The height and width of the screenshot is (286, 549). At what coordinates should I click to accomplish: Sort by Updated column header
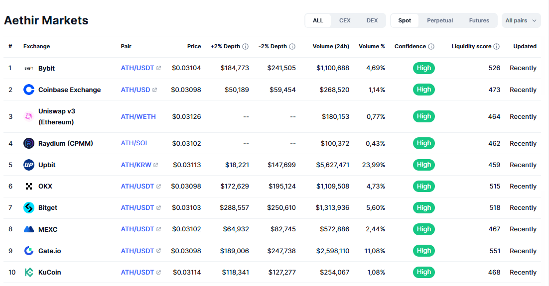point(525,46)
